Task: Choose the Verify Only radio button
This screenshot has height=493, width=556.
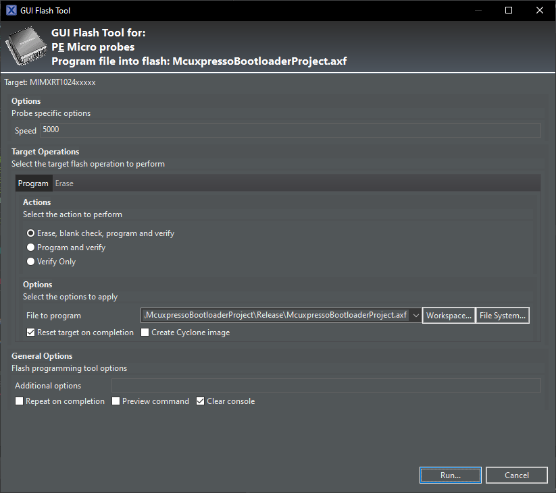Action: [30, 262]
